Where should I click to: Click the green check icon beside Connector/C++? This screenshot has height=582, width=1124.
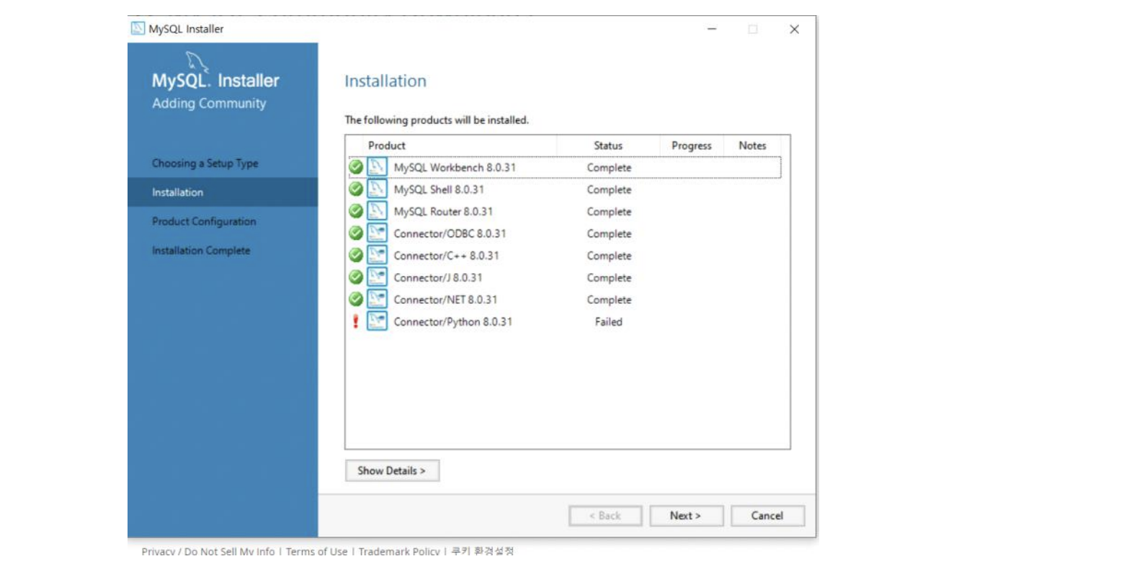[x=356, y=255]
